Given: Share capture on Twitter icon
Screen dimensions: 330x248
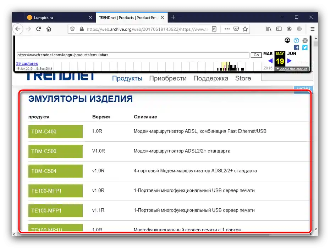Looking at the screenshot, I should click(x=305, y=47).
